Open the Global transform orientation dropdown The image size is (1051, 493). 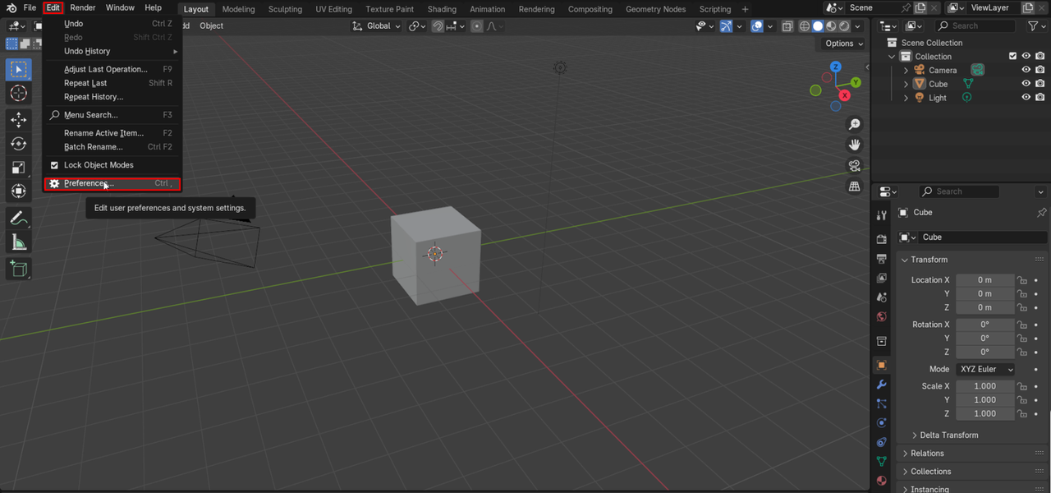(x=377, y=25)
